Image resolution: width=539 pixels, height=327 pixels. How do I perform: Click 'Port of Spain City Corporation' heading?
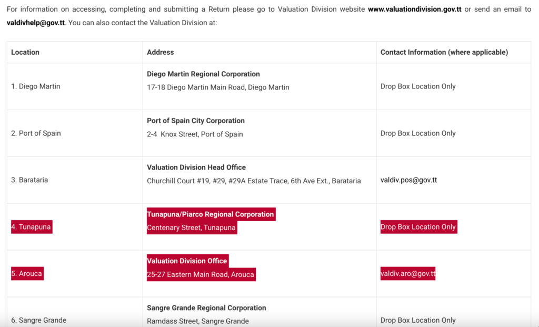196,121
